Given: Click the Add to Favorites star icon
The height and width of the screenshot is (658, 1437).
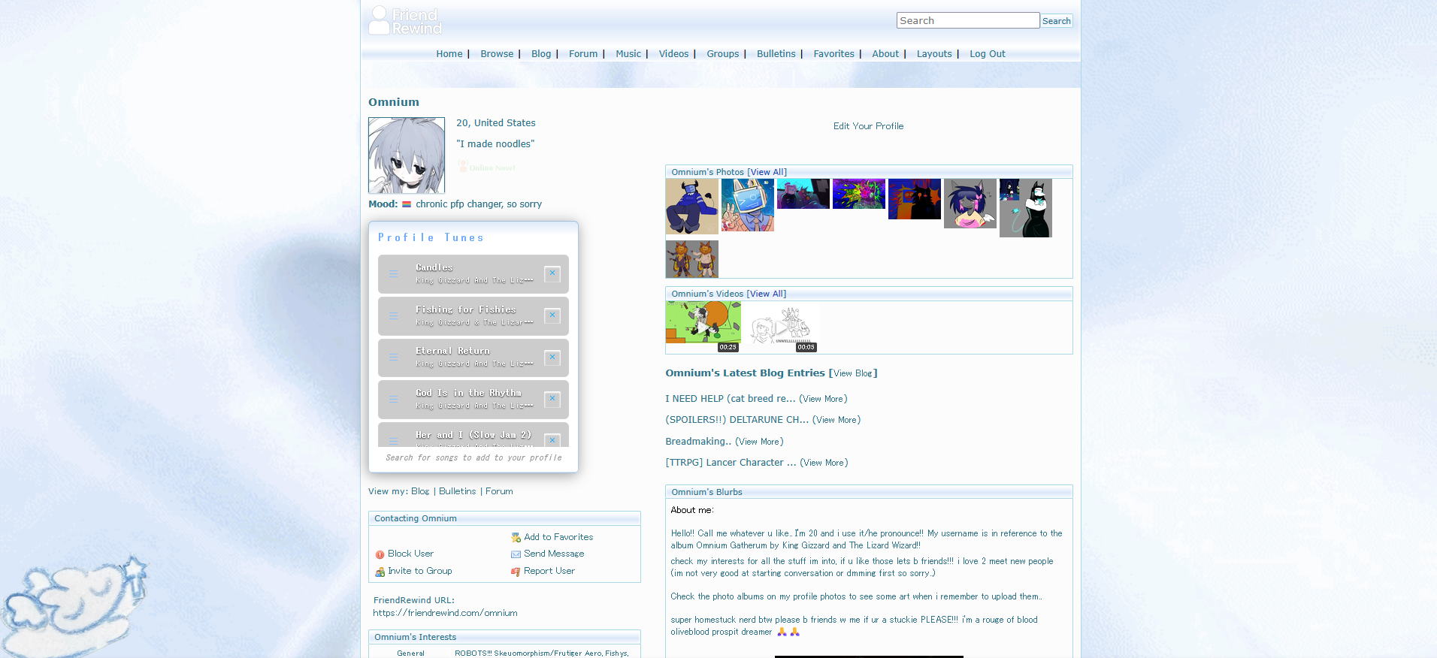Looking at the screenshot, I should (x=516, y=538).
